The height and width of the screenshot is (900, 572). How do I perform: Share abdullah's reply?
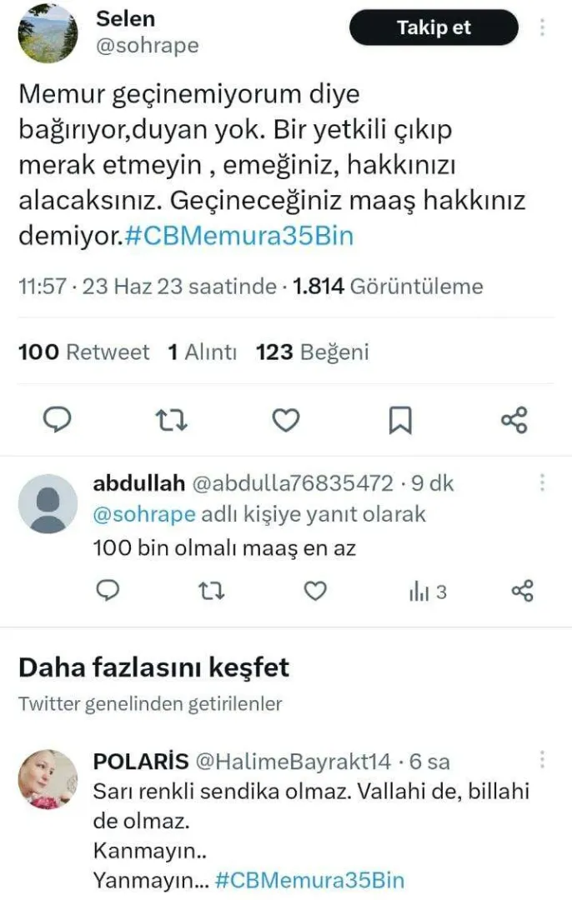pos(522,591)
